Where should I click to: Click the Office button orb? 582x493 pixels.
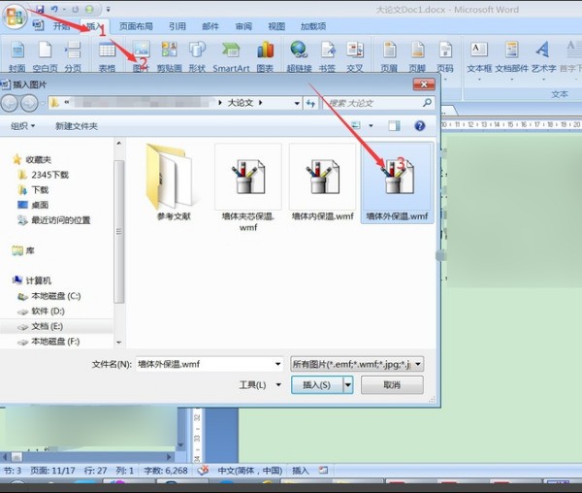click(x=15, y=16)
